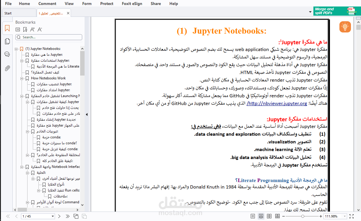Select bookmark 'امتداد مفكرات Jupyter'
Image resolution: width=361 pixels, height=221 pixels.
point(53,90)
